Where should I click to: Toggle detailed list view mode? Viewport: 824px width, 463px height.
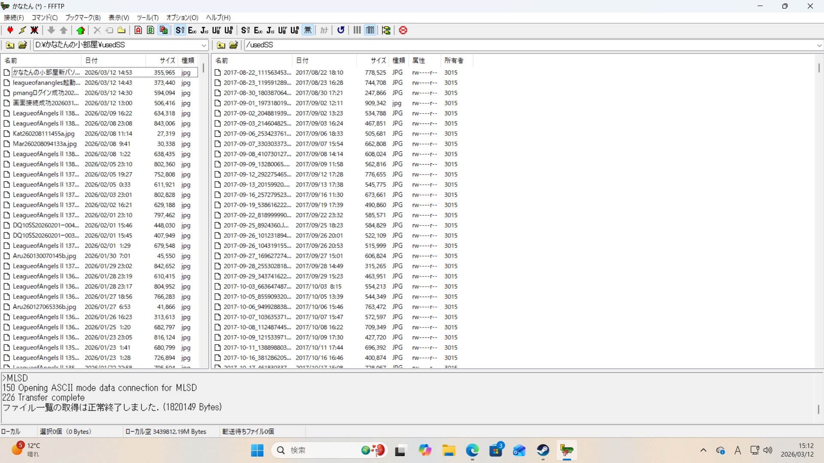coord(370,30)
